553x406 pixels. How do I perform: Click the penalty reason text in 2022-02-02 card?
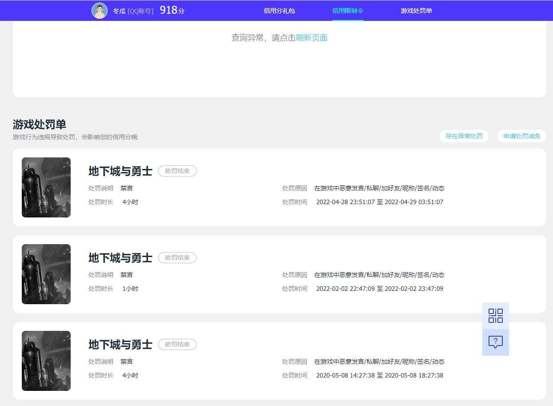(x=379, y=275)
